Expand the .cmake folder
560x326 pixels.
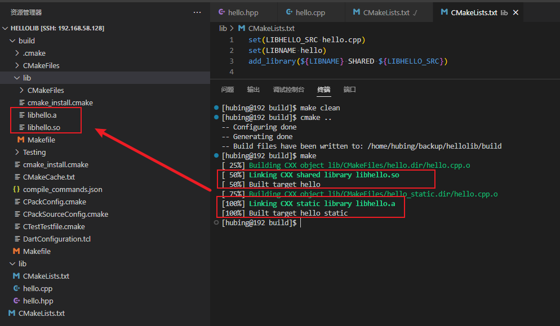[x=17, y=53]
